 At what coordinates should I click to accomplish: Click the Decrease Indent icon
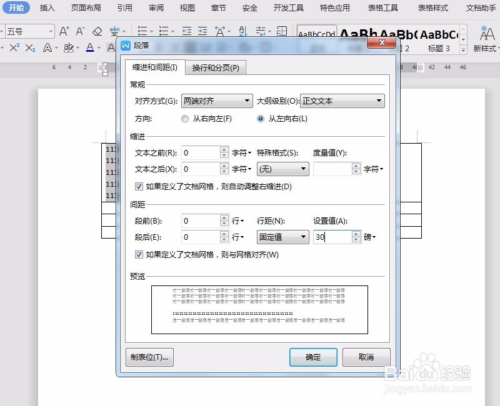186,30
